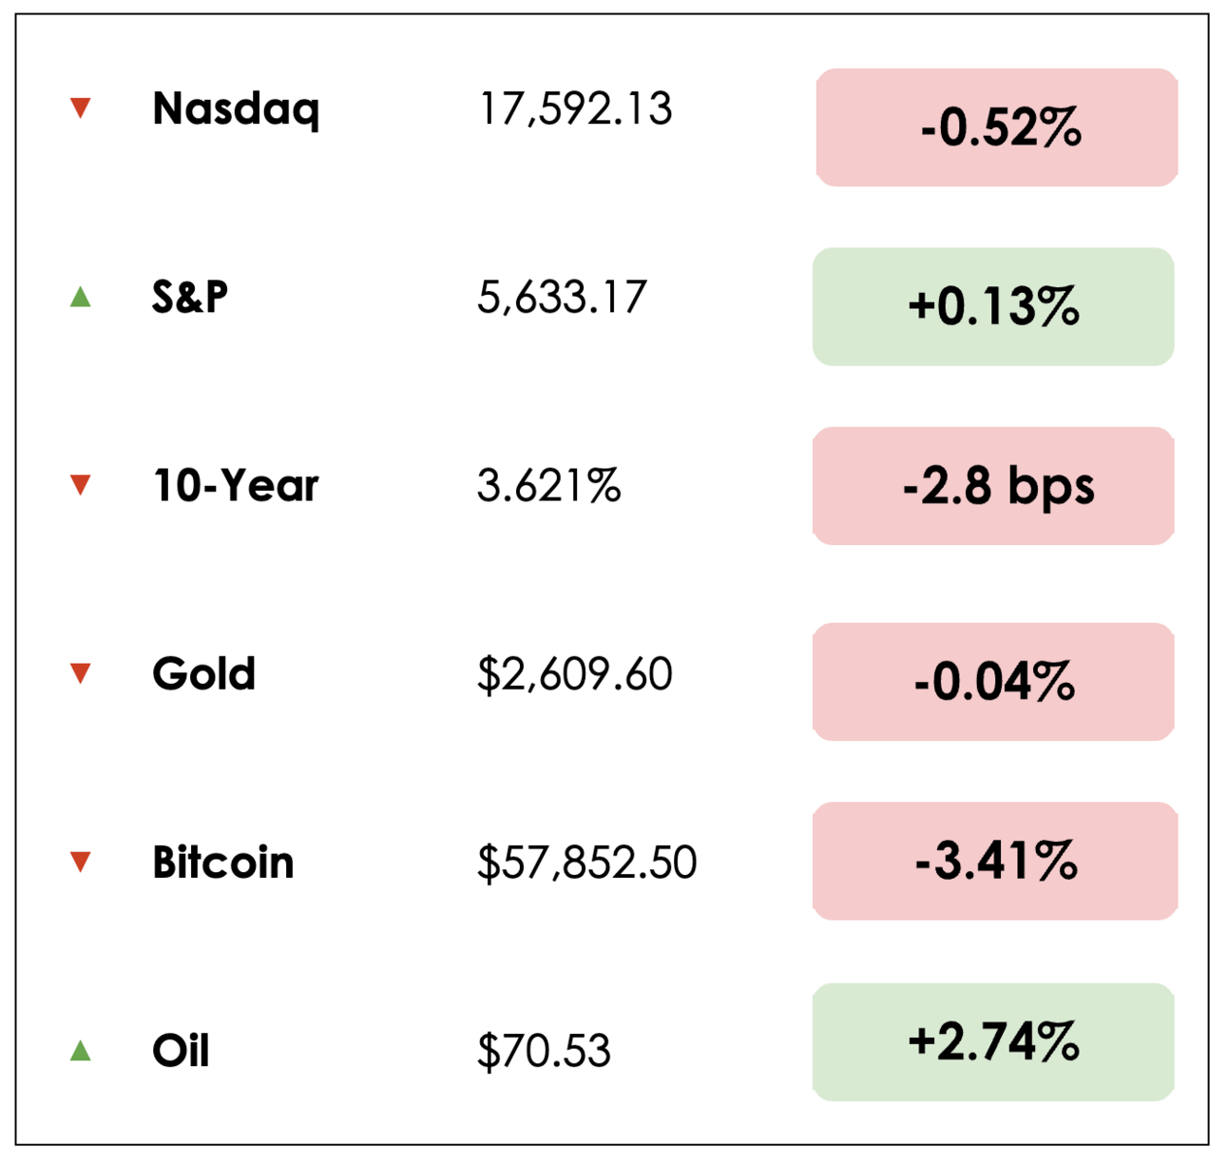The width and height of the screenshot is (1228, 1166).
Task: Open the Gold commodity label
Action: pos(203,674)
